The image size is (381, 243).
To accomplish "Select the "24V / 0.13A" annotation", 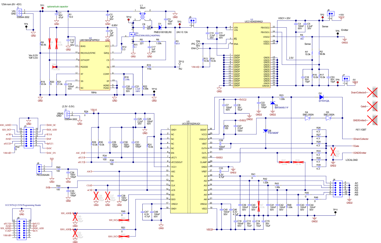I will tap(182, 32).
